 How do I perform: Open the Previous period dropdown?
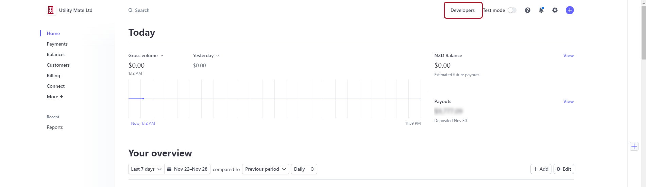[x=265, y=169]
